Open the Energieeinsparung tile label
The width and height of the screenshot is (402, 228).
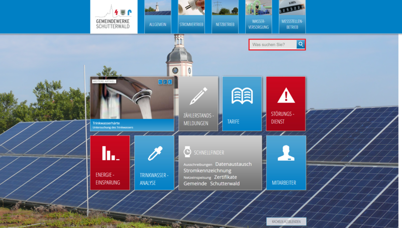click(x=108, y=179)
